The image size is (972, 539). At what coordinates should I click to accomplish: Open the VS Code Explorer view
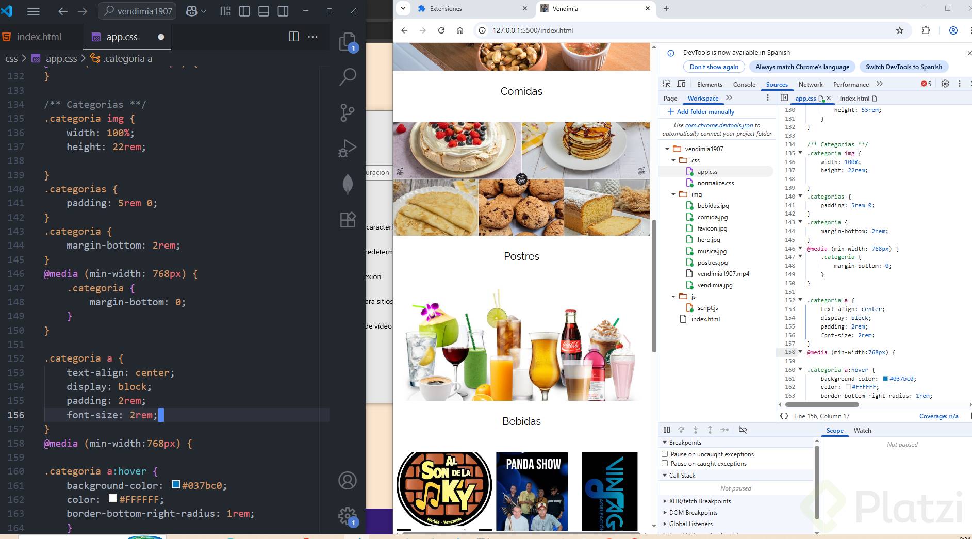[x=348, y=42]
